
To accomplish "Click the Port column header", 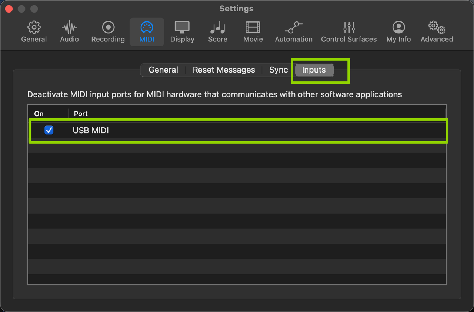I will 81,114.
